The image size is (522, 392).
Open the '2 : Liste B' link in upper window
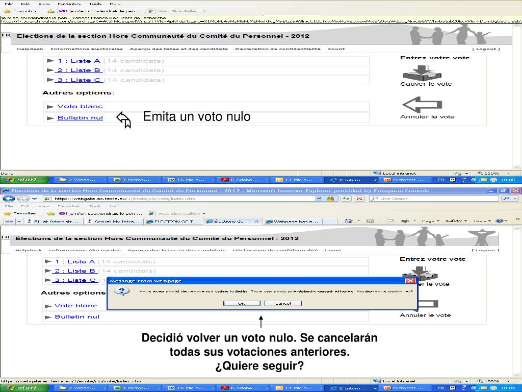pyautogui.click(x=79, y=70)
